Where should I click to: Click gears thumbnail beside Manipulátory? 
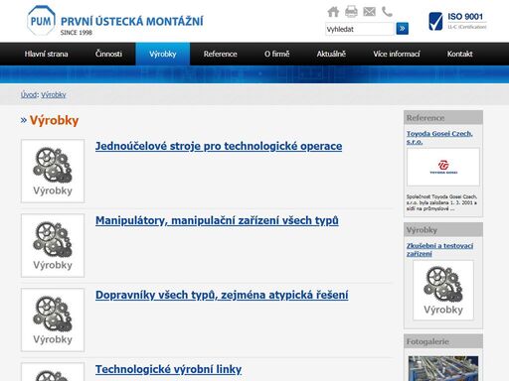(x=53, y=245)
